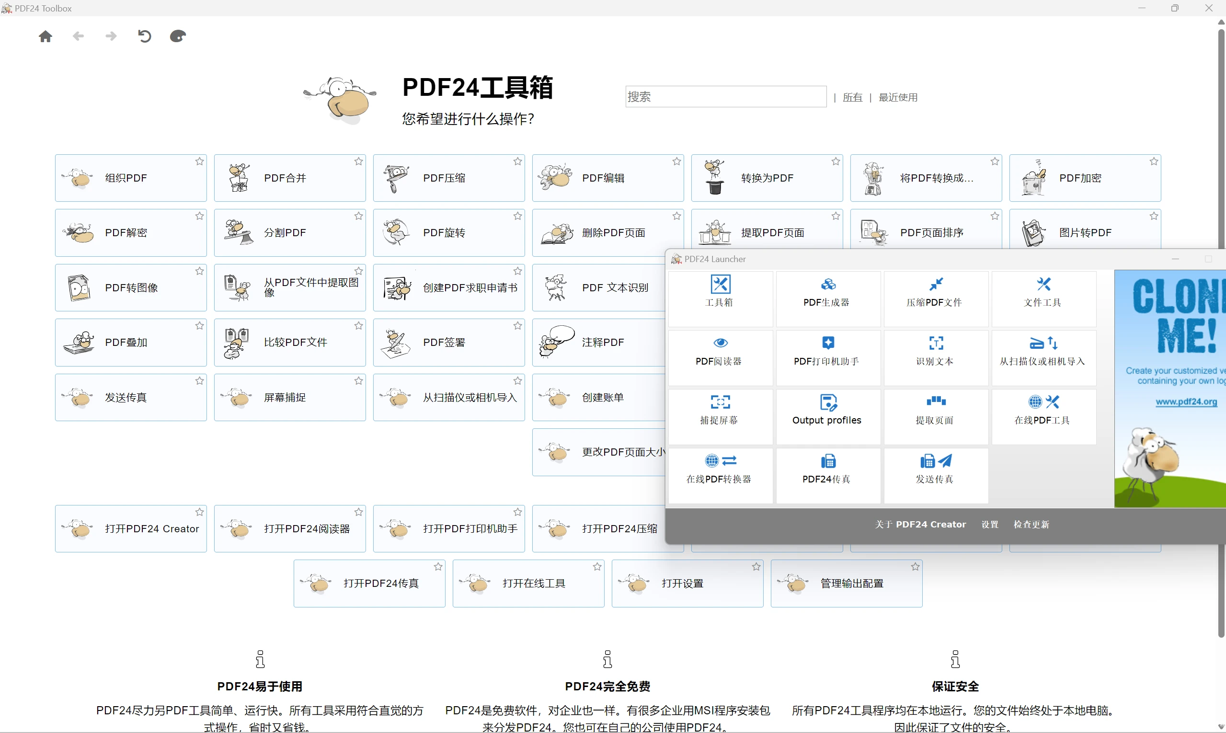Click 检查更新 in launcher footer
This screenshot has width=1226, height=733.
pyautogui.click(x=1031, y=525)
